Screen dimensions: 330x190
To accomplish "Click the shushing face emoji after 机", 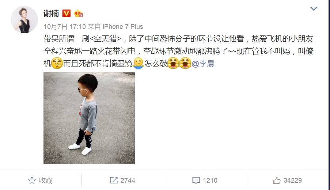I will click(57, 63).
